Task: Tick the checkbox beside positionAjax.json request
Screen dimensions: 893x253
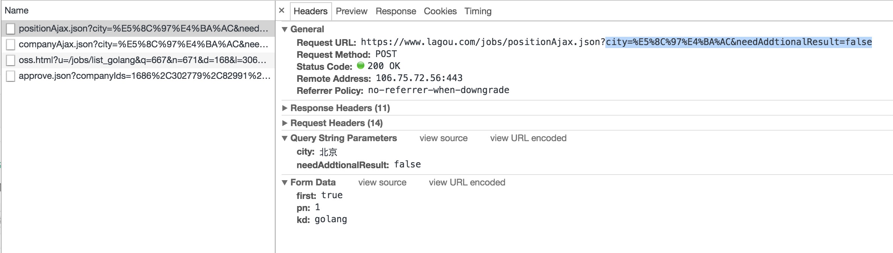Action: pyautogui.click(x=11, y=29)
